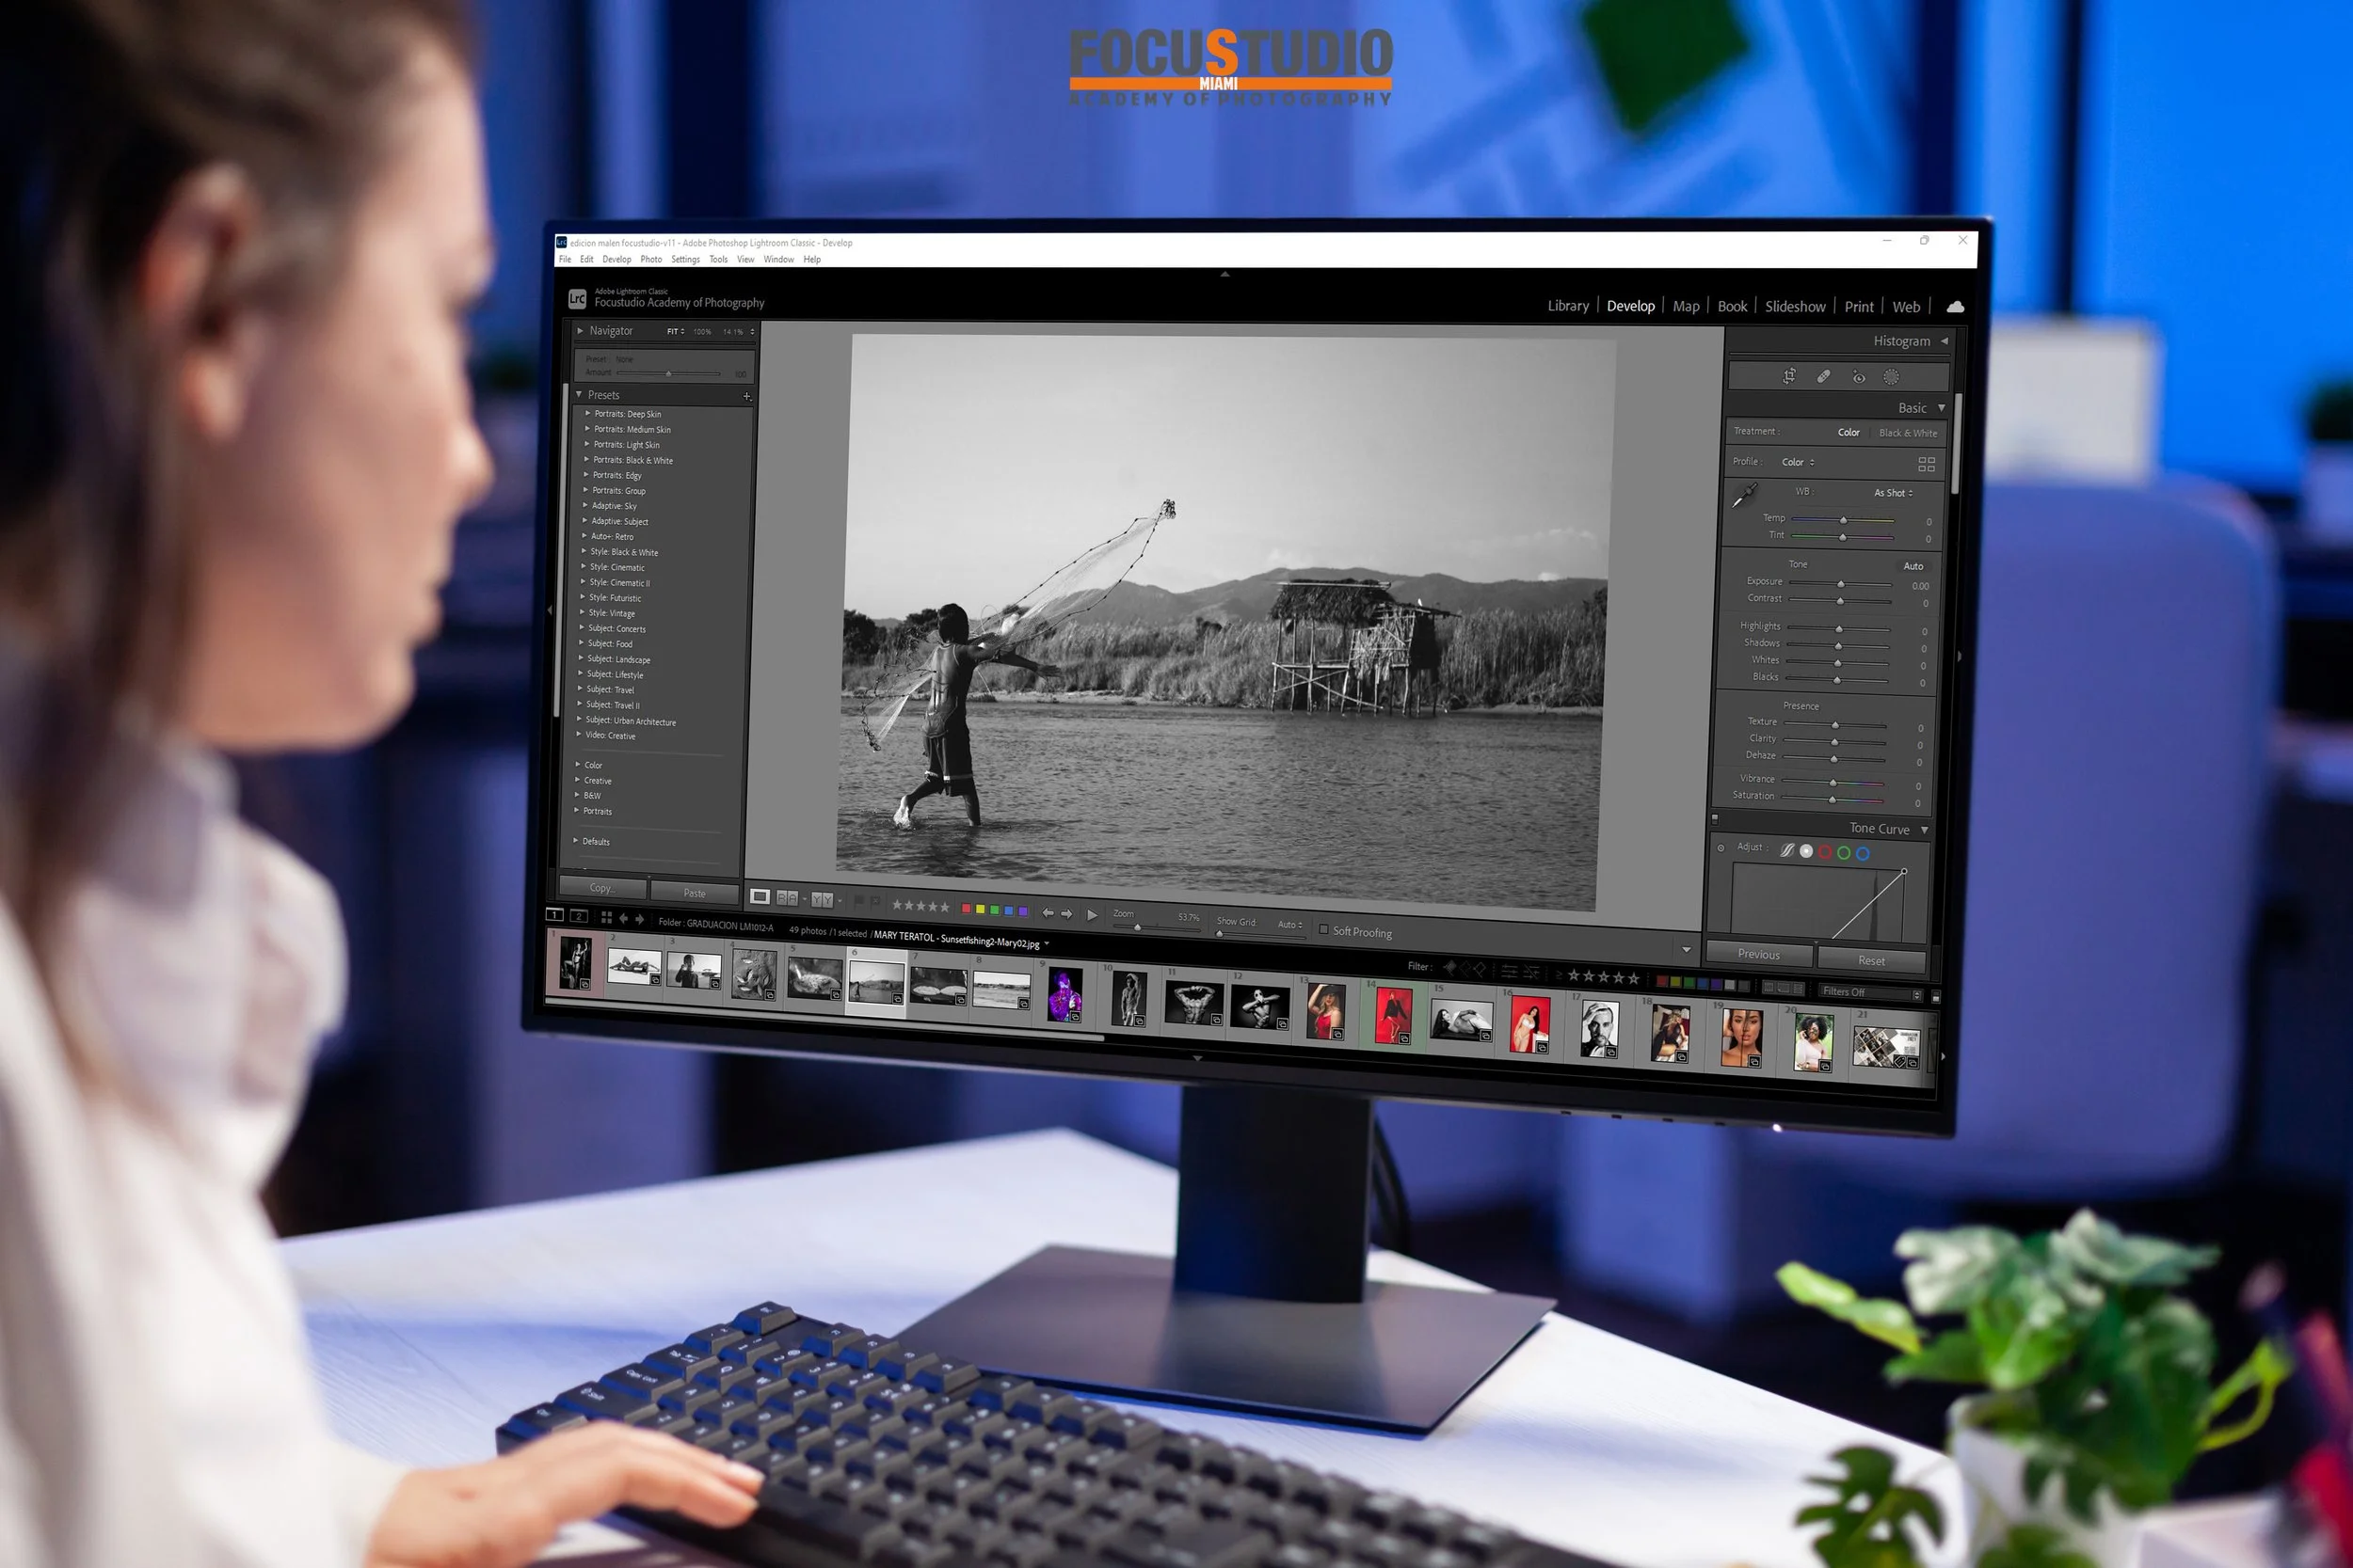The width and height of the screenshot is (2353, 1568).
Task: Select the Healing tool bandage icon
Action: pos(1824,376)
